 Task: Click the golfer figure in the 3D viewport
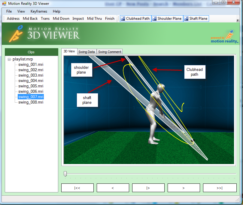pyautogui.click(x=155, y=114)
